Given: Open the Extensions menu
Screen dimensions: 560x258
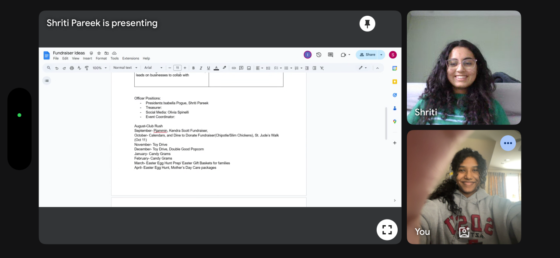Looking at the screenshot, I should pos(131,59).
